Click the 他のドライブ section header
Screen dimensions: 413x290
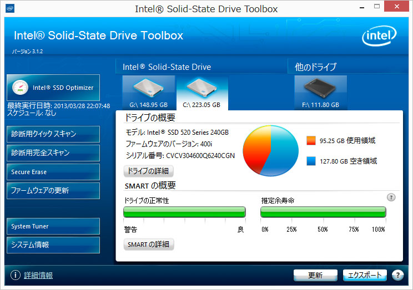coord(315,67)
